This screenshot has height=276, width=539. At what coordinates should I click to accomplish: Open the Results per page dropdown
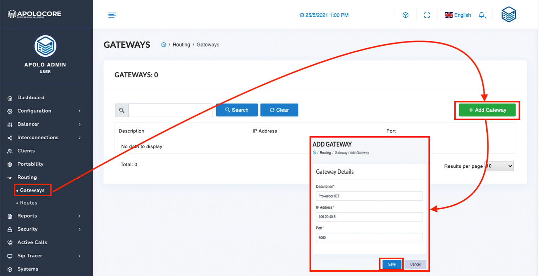(499, 166)
